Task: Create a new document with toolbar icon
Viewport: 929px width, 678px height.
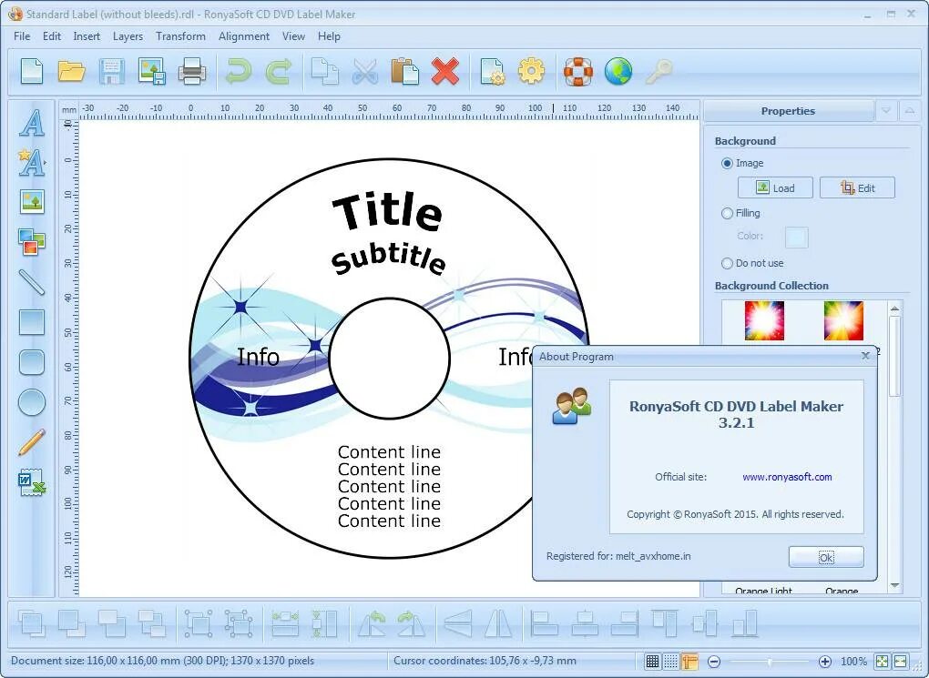Action: [32, 72]
